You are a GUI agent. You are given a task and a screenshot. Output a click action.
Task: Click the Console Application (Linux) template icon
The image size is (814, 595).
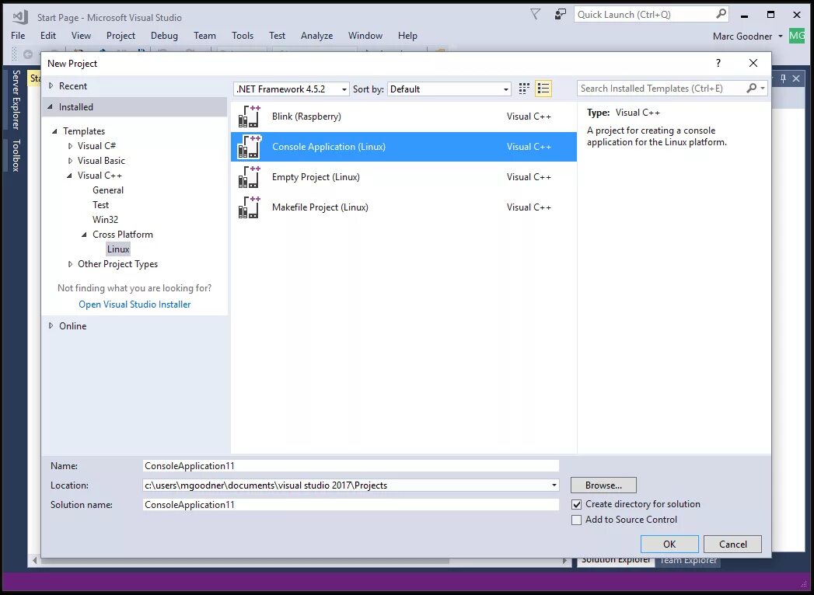tap(249, 147)
